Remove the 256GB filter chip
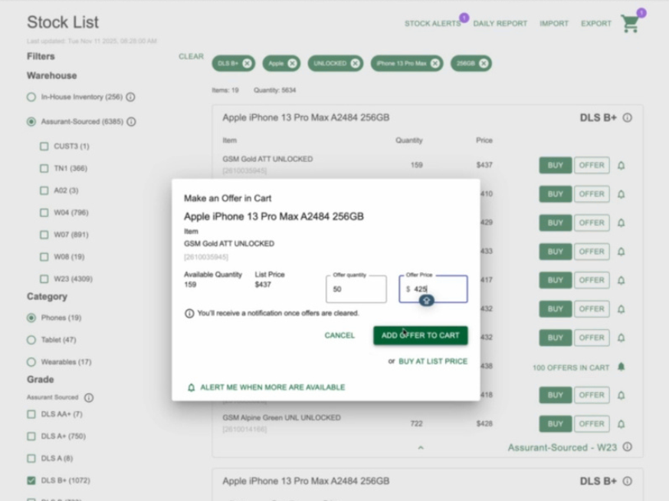Viewport: 669px width, 501px height. click(x=484, y=64)
